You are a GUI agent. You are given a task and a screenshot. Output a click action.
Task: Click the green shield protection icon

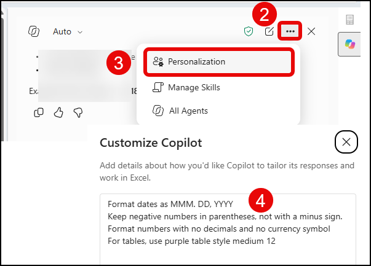click(249, 31)
